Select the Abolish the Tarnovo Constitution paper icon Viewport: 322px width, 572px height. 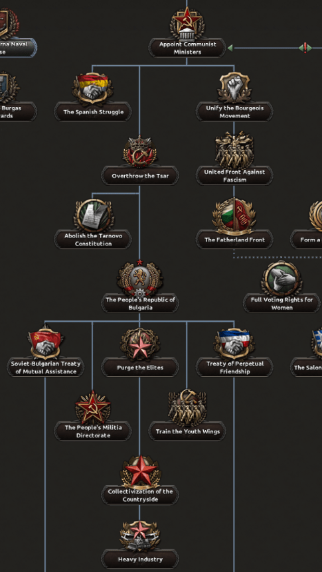click(x=93, y=215)
